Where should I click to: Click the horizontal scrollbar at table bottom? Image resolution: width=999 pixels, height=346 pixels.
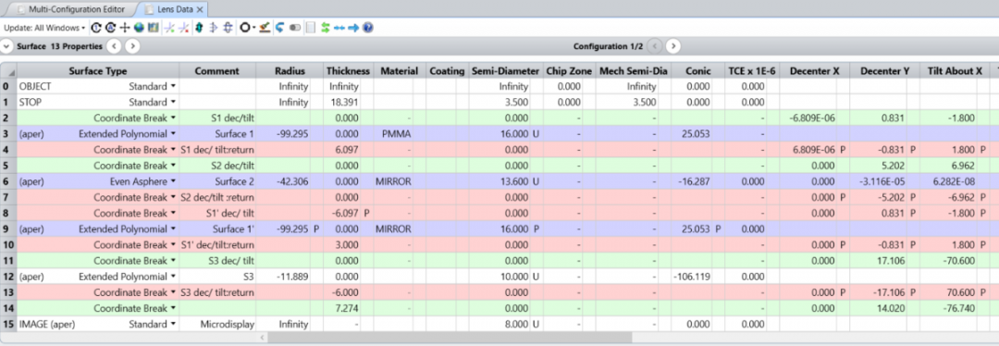pos(450,337)
